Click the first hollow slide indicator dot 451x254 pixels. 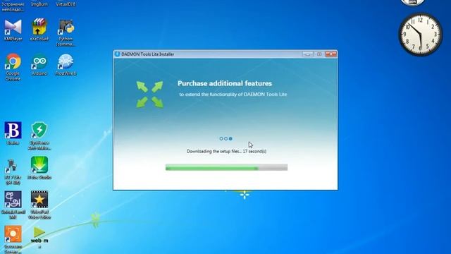(221, 138)
